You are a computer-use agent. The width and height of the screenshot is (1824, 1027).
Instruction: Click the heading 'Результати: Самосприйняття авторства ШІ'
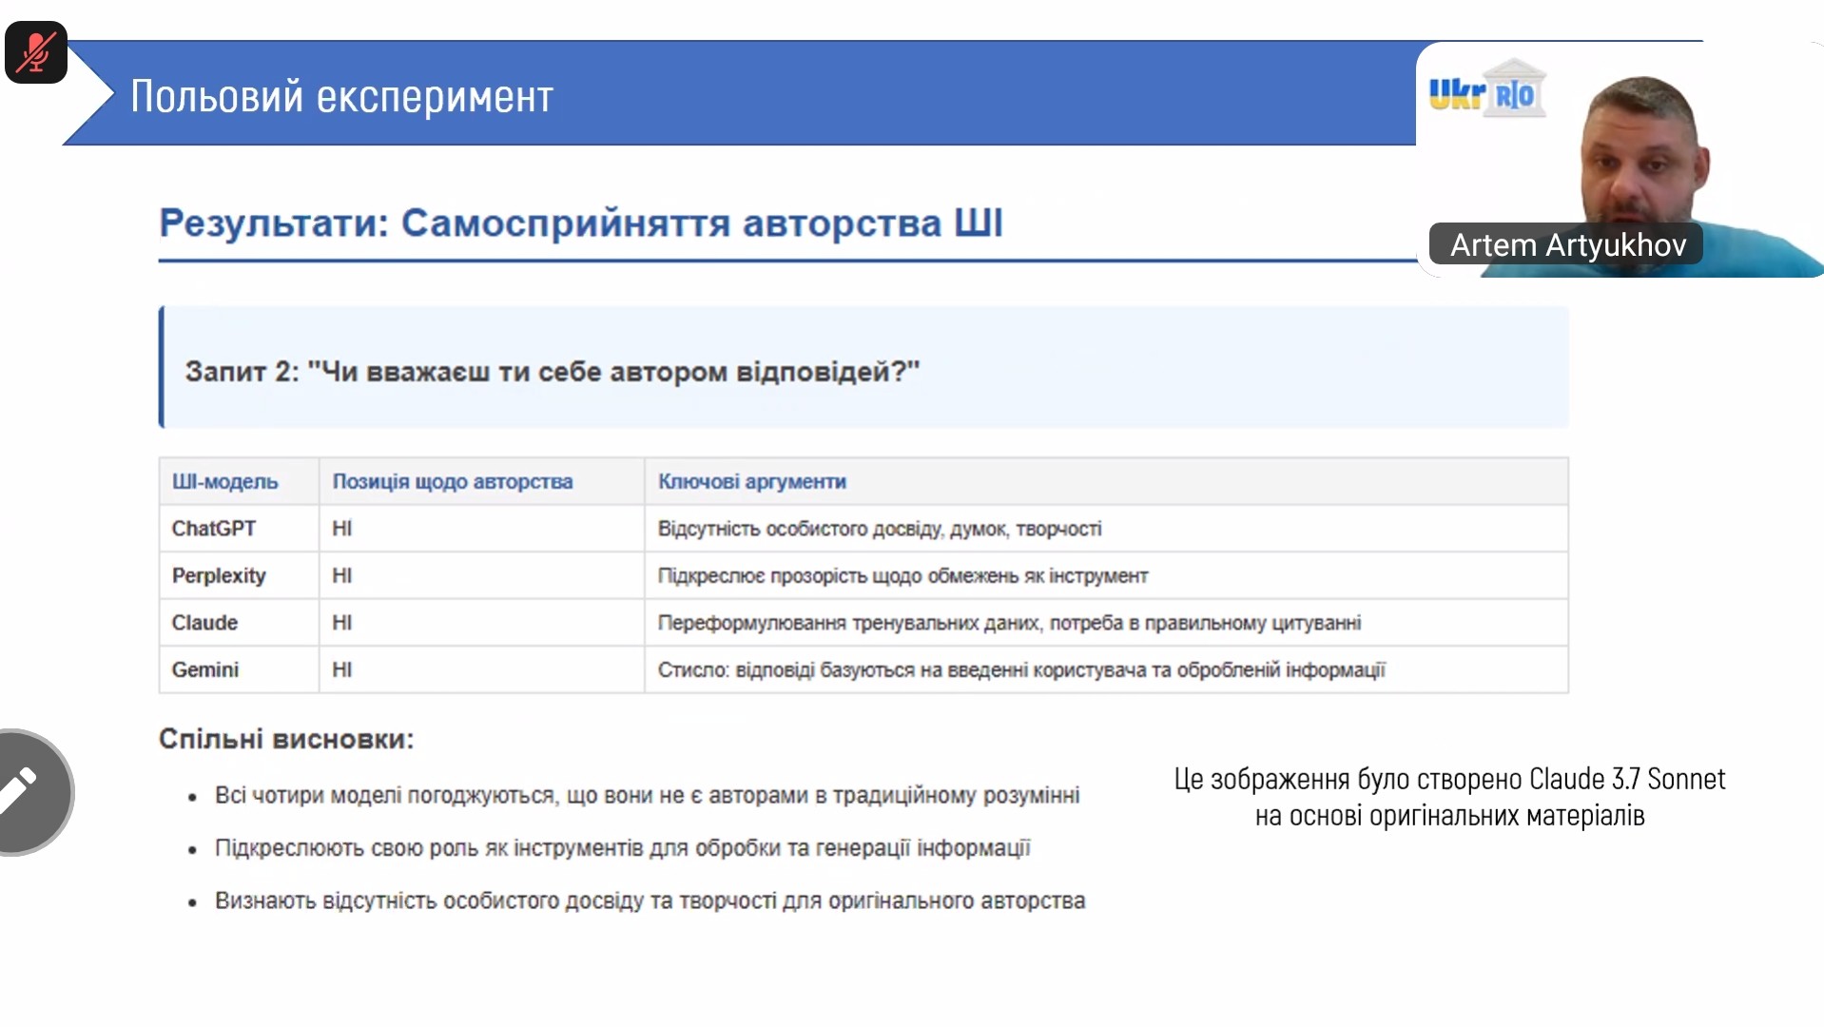click(x=580, y=223)
